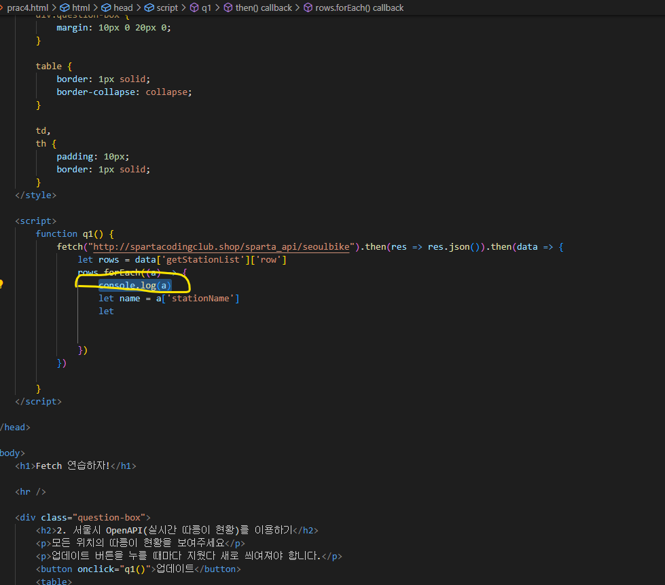Click the highlighted console.log(a) text
Image resolution: width=665 pixels, height=585 pixels.
tap(135, 286)
